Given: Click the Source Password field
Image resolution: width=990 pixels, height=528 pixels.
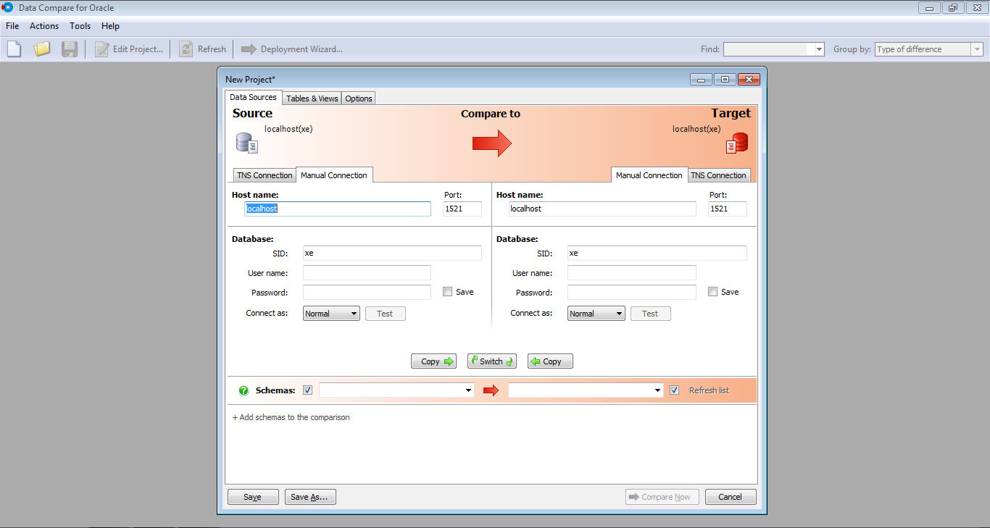Looking at the screenshot, I should point(367,293).
